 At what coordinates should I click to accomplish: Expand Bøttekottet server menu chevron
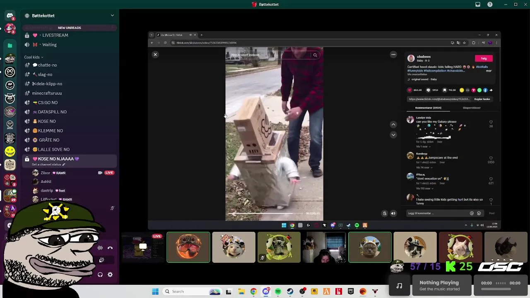coord(112,16)
